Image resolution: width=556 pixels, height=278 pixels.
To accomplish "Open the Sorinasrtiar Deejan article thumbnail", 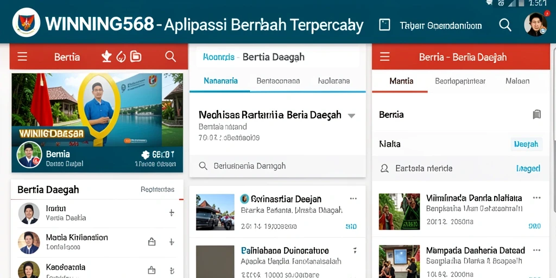I will pos(215,212).
